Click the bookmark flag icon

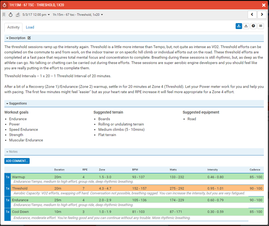click(x=4, y=15)
